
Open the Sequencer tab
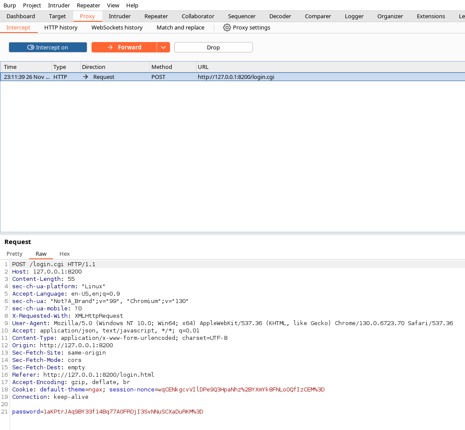point(242,16)
